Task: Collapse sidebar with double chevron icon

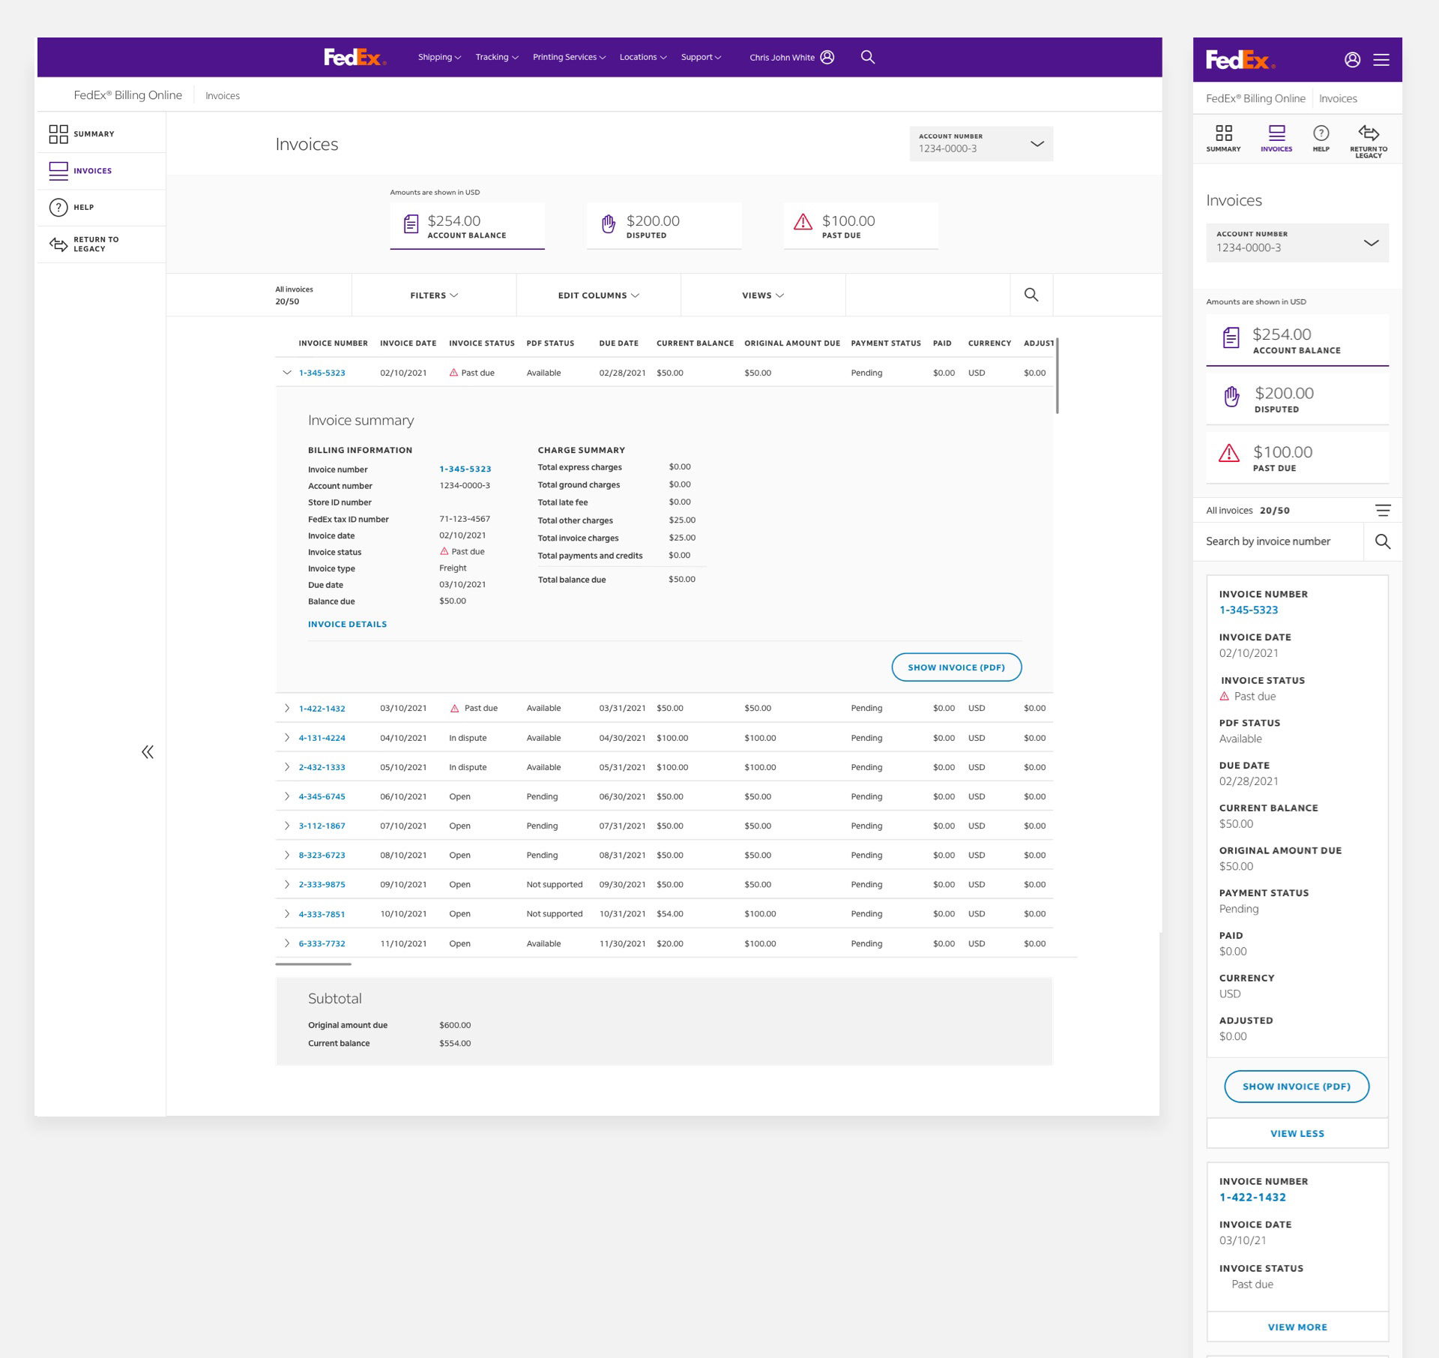Action: click(x=148, y=752)
